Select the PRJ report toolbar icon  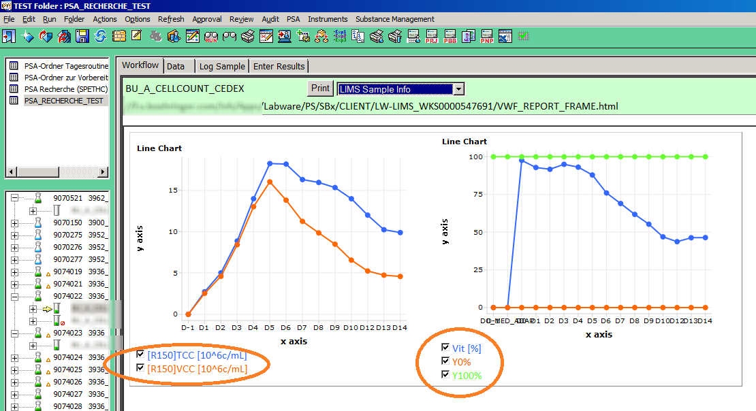pos(431,36)
